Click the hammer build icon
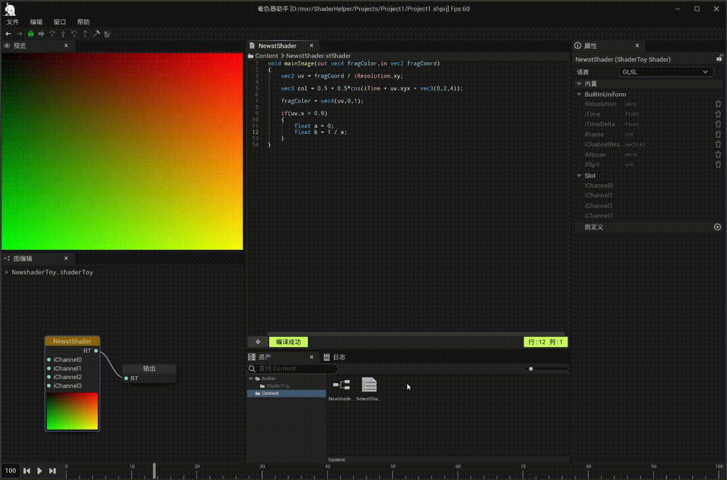 97,34
